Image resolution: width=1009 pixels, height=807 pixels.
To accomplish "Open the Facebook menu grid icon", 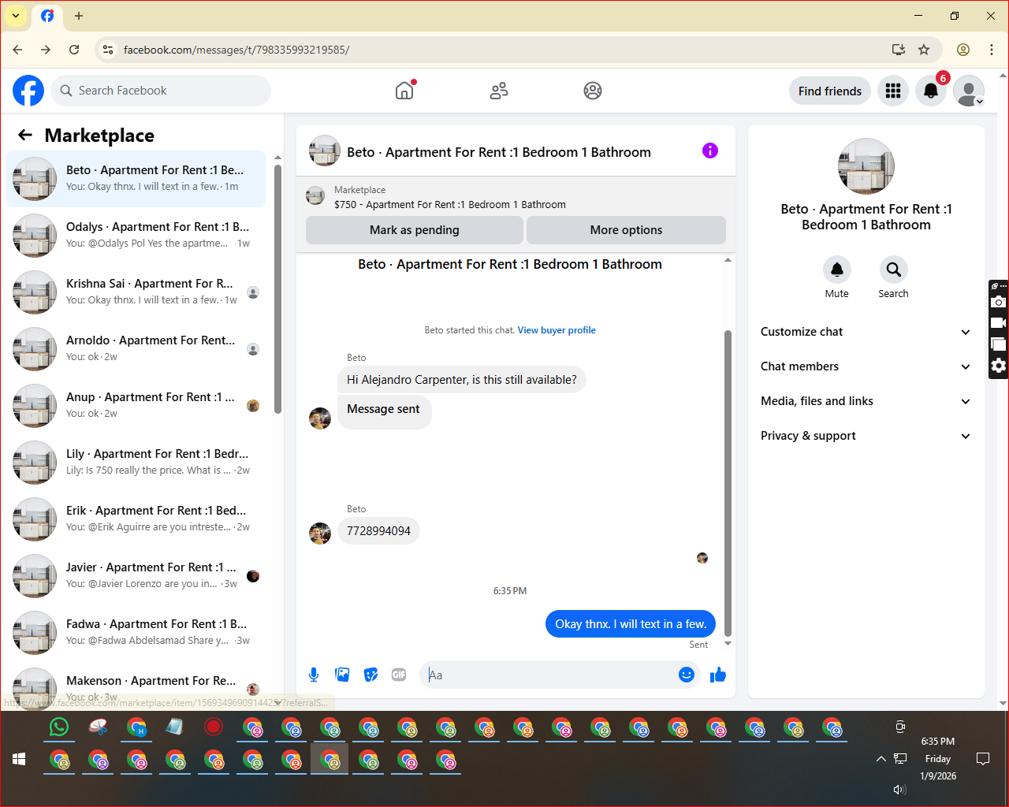I will click(x=893, y=91).
